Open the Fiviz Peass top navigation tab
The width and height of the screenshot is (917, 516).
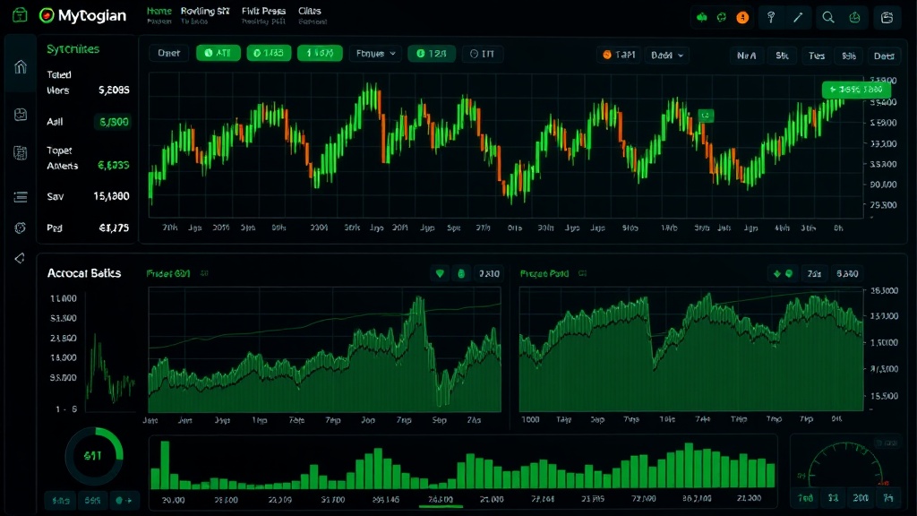tap(264, 11)
